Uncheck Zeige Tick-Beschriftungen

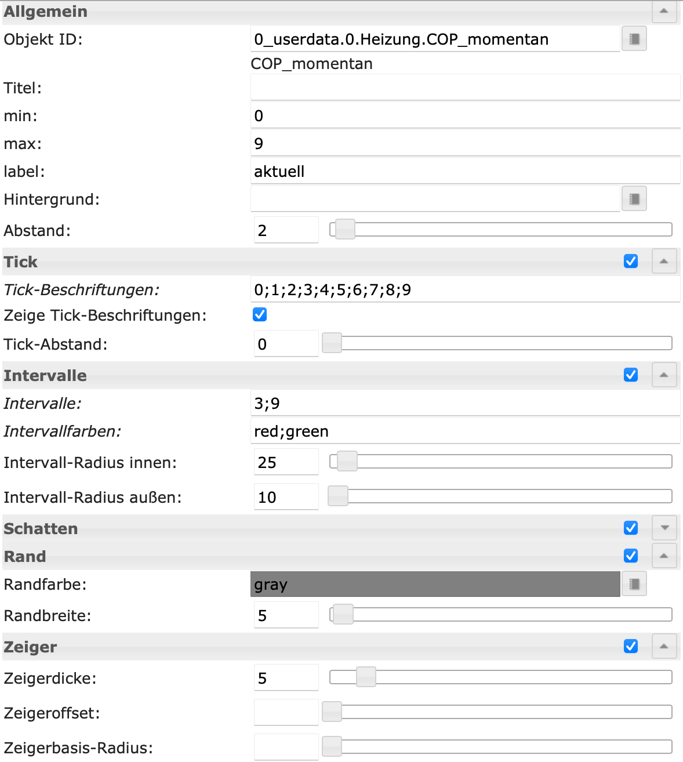[260, 315]
